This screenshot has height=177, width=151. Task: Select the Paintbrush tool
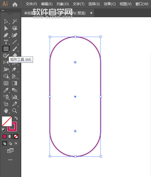15,49
